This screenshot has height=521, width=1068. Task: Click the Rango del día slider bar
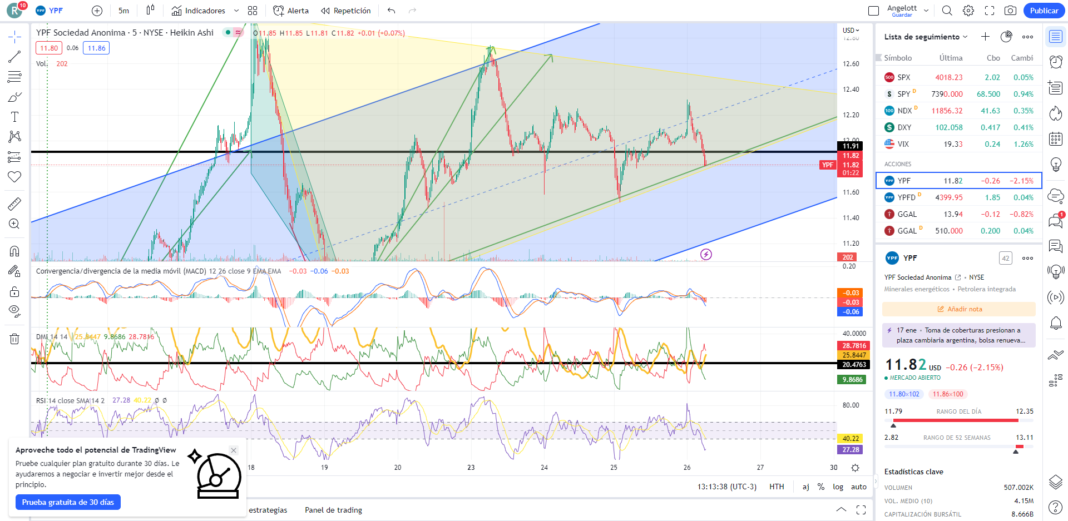point(958,420)
